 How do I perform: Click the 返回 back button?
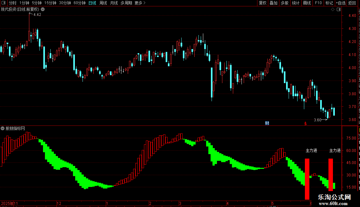pyautogui.click(x=352, y=3)
